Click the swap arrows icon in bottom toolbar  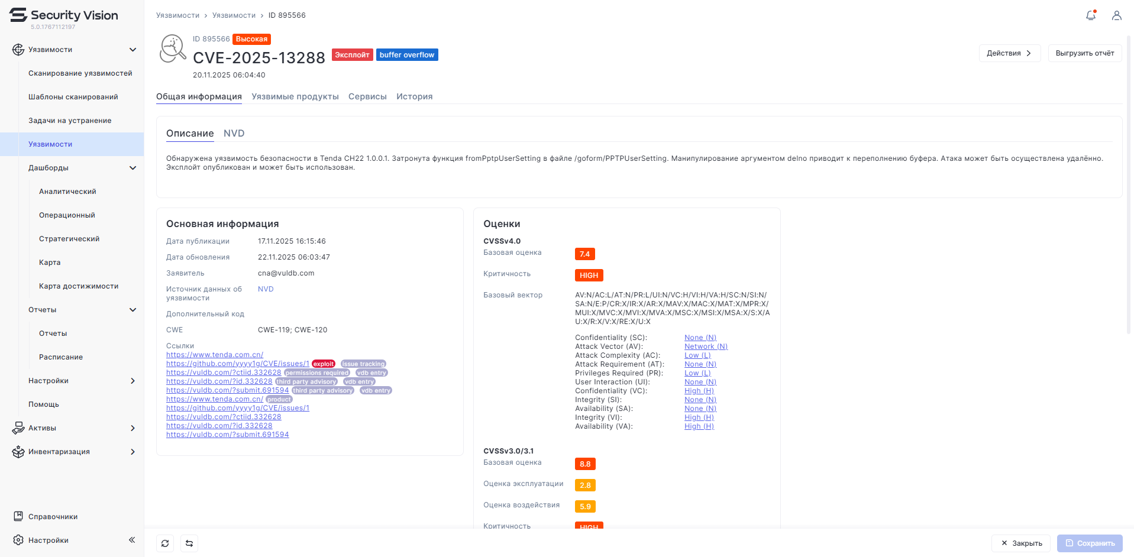(189, 543)
